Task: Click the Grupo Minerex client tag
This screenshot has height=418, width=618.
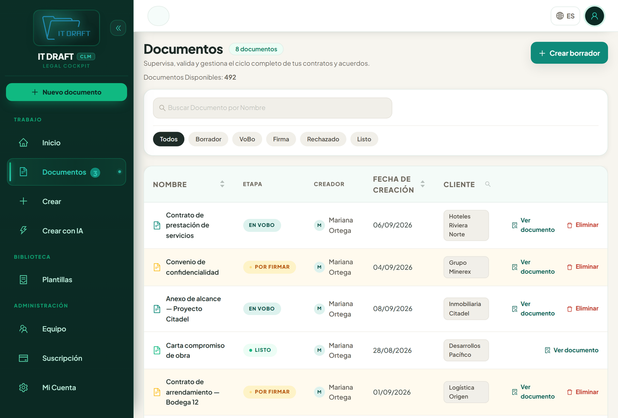Action: point(466,267)
